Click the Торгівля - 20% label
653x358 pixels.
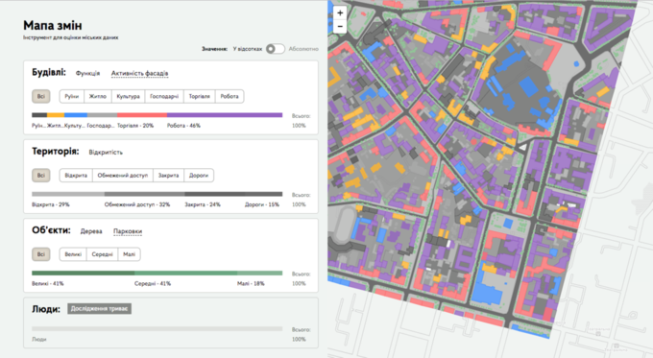(x=135, y=126)
